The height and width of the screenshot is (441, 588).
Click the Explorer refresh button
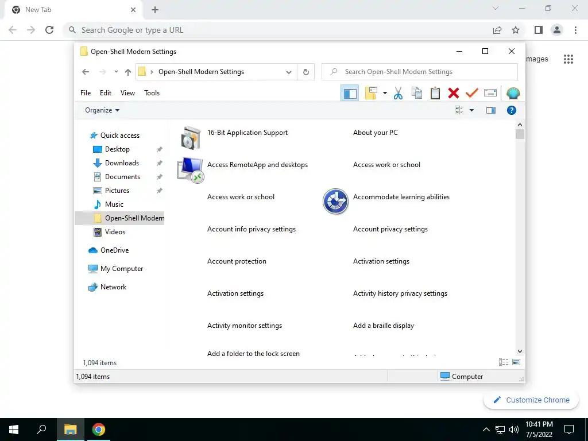coord(306,72)
